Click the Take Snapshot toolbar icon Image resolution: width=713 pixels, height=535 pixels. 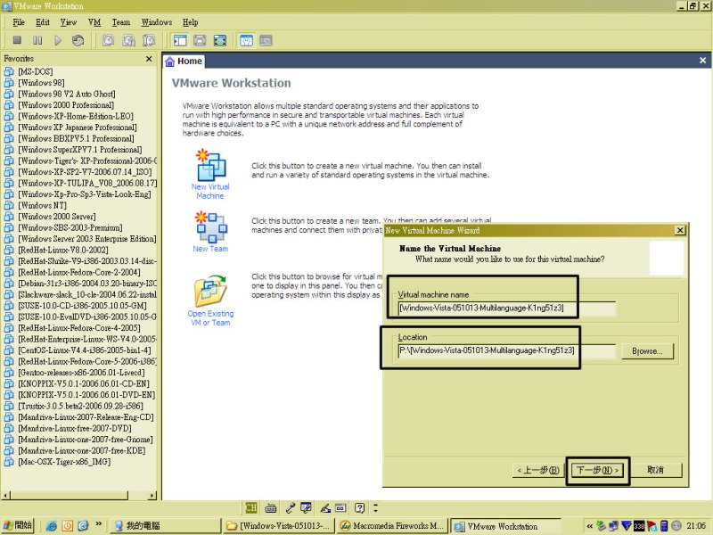[x=108, y=40]
